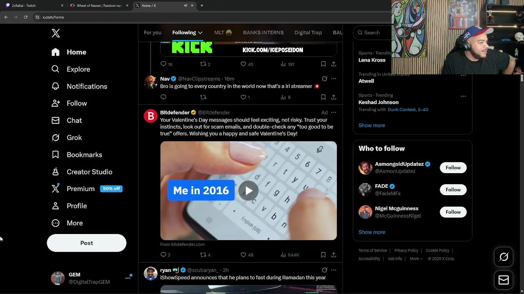Ask Grok about Nav's post
The width and height of the screenshot is (524, 294).
(x=324, y=79)
